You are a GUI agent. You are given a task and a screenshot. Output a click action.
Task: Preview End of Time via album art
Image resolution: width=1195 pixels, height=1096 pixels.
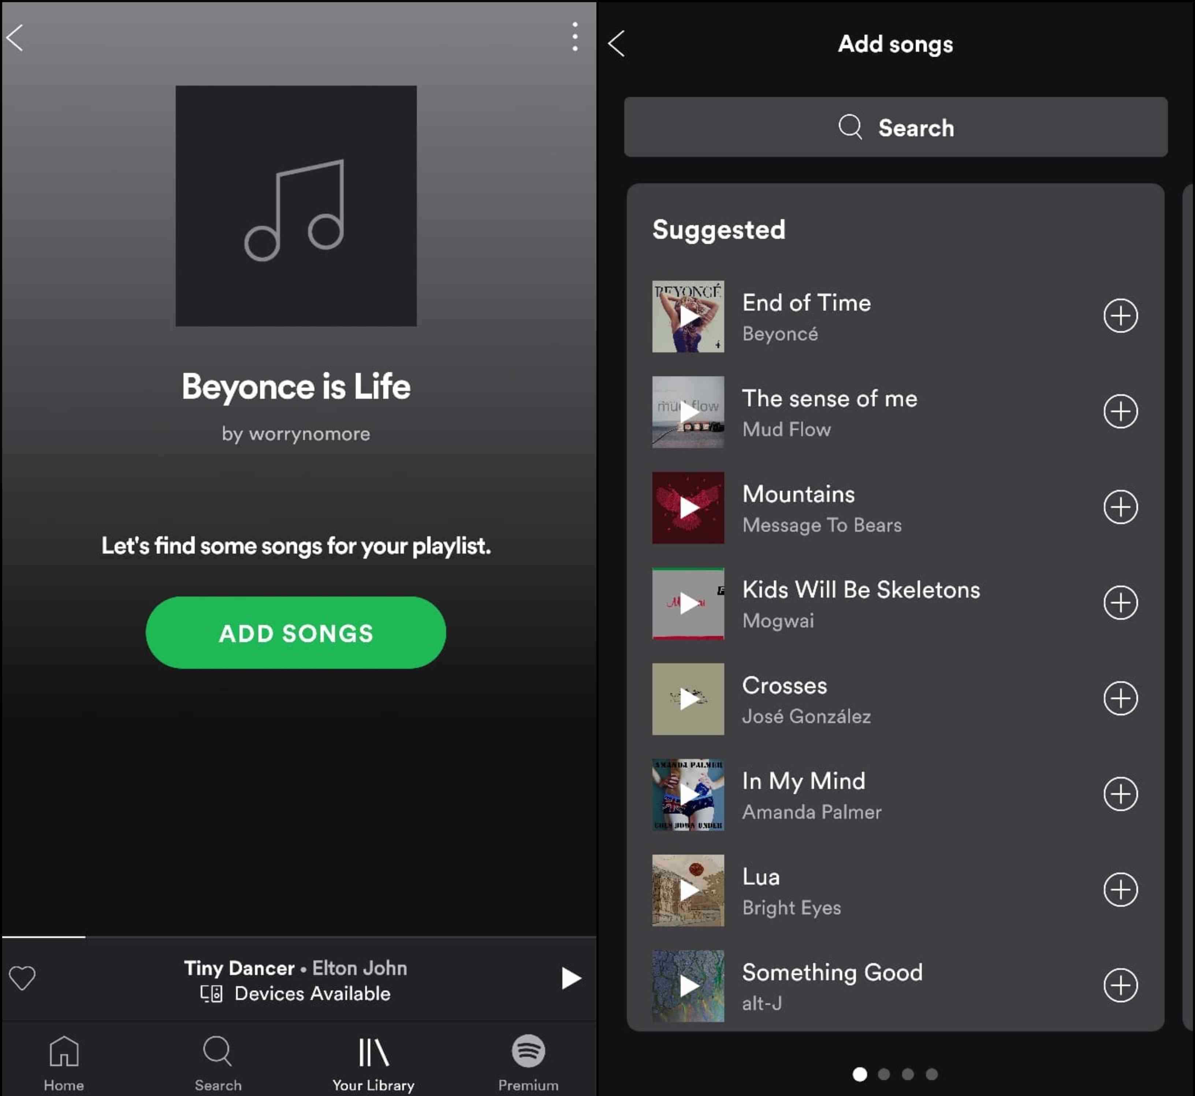(688, 316)
